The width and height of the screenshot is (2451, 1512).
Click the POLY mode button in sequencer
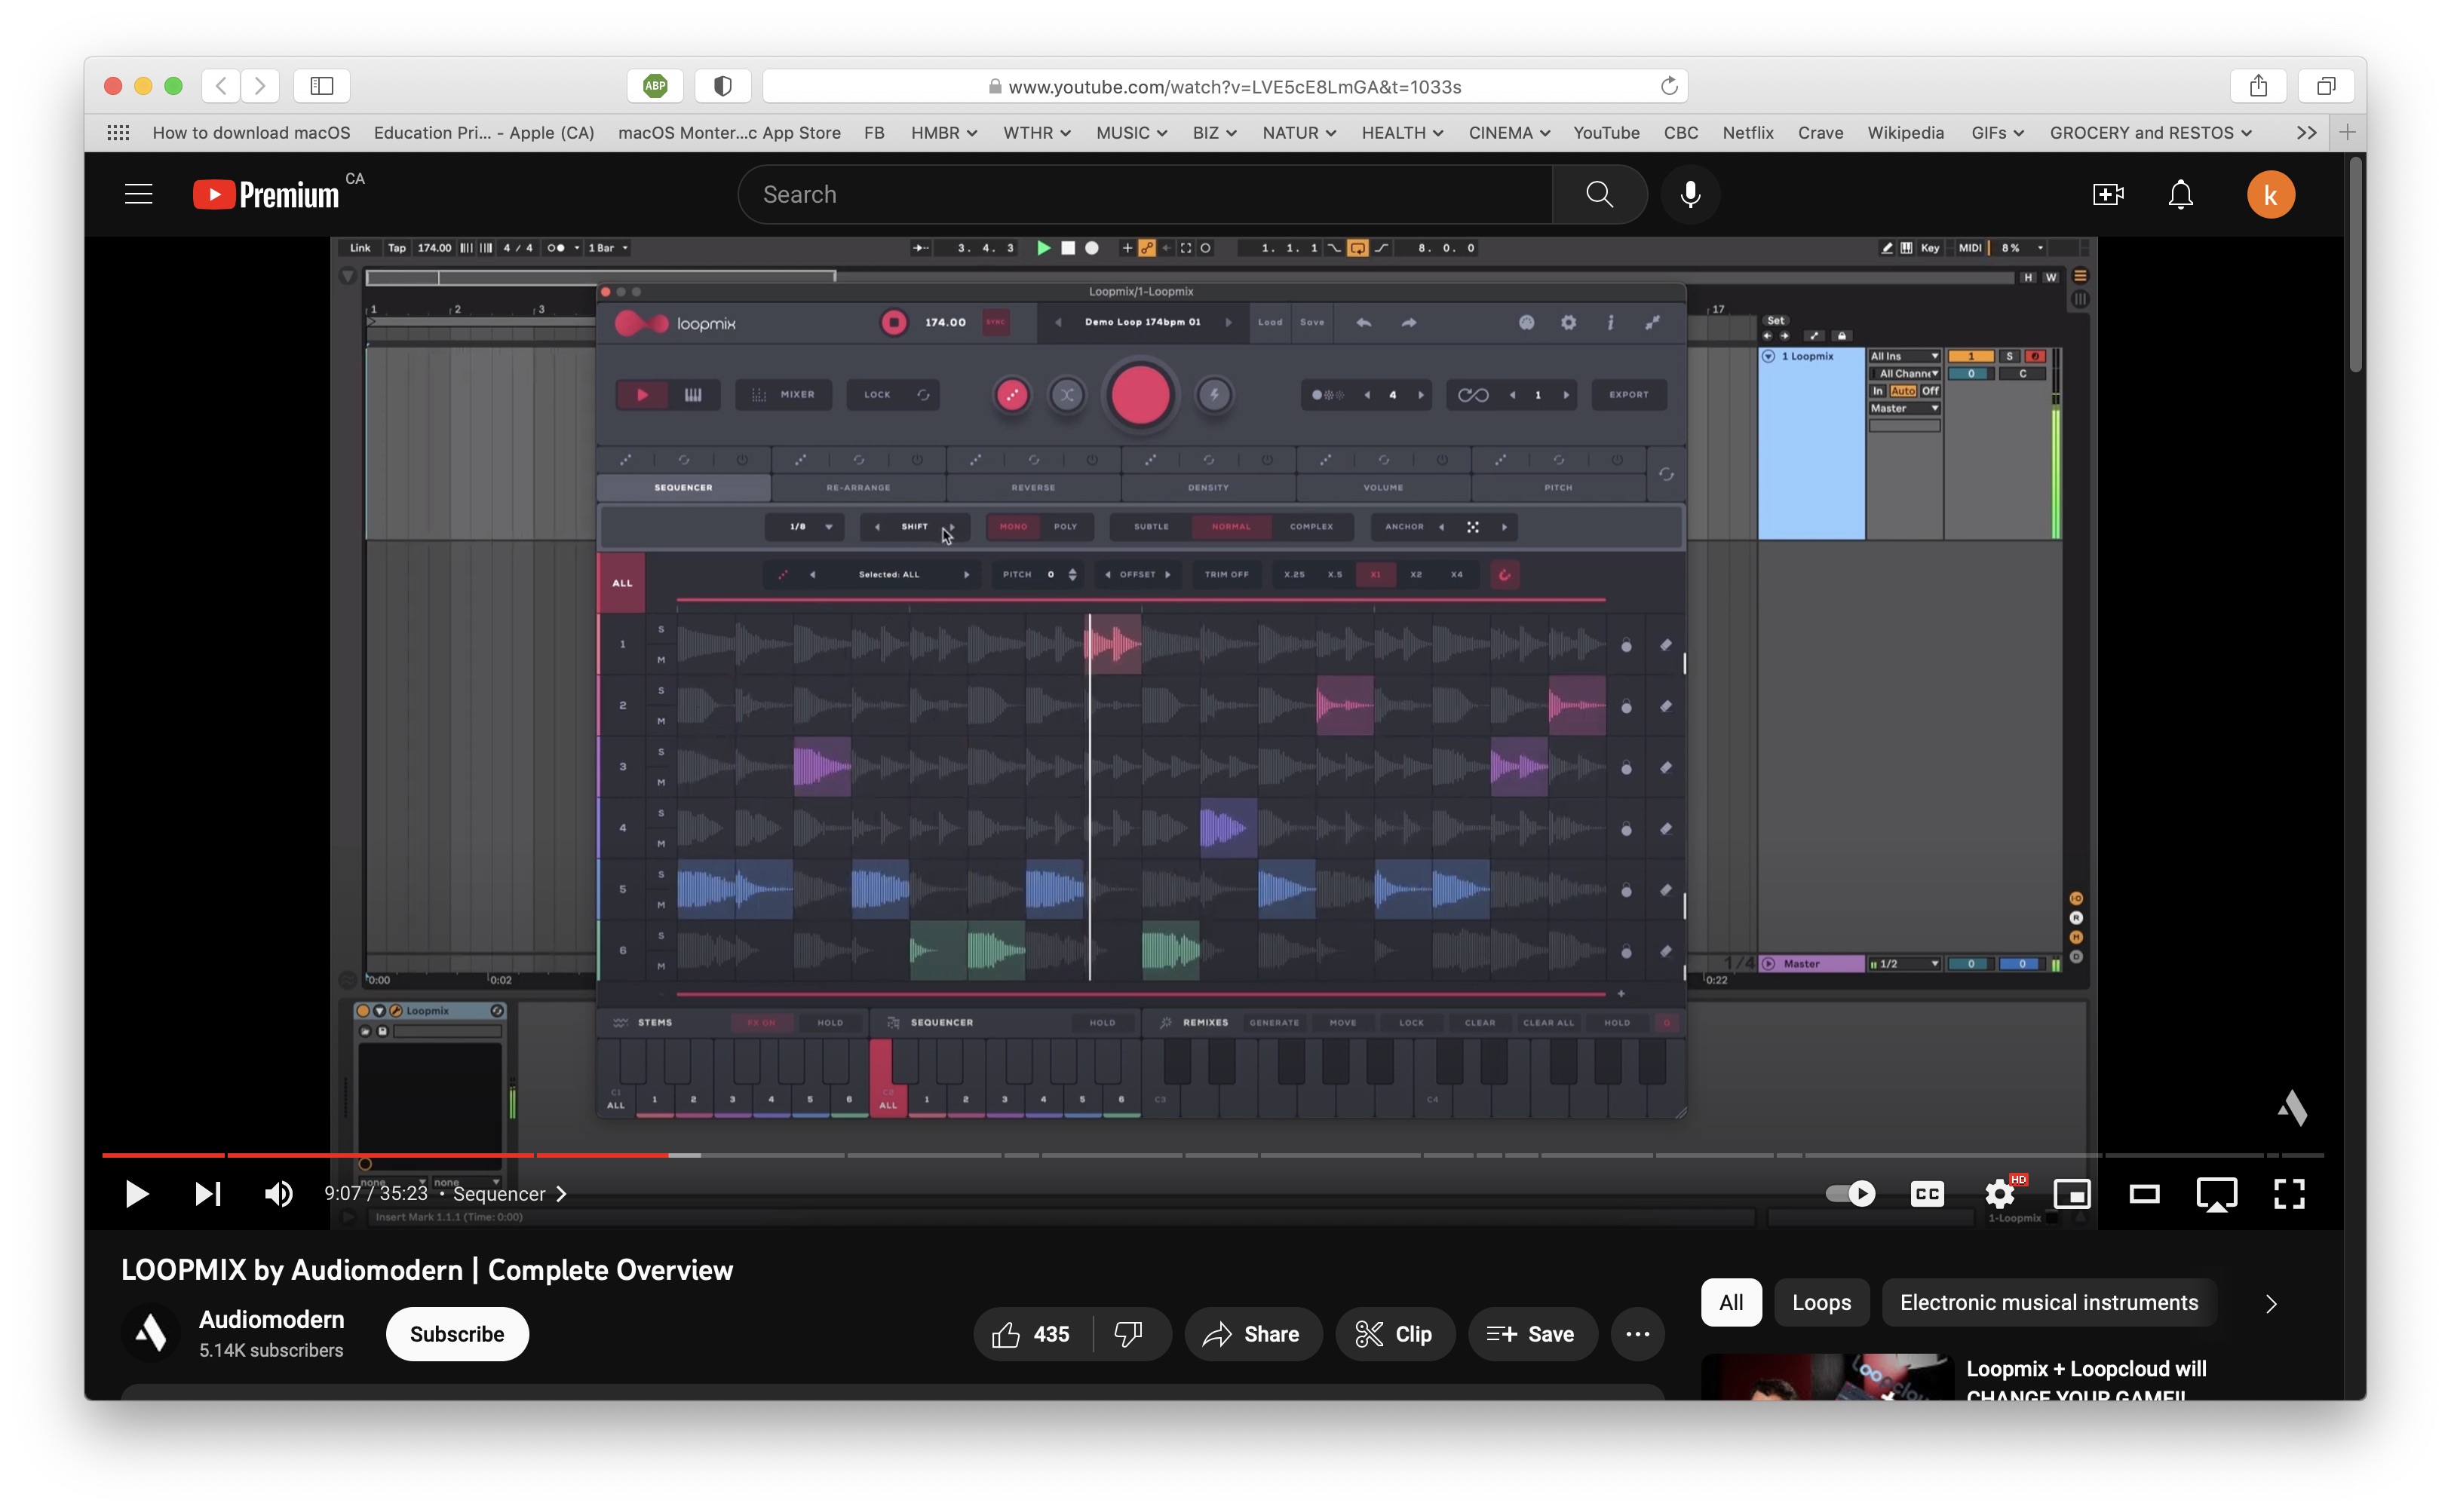coord(1064,527)
